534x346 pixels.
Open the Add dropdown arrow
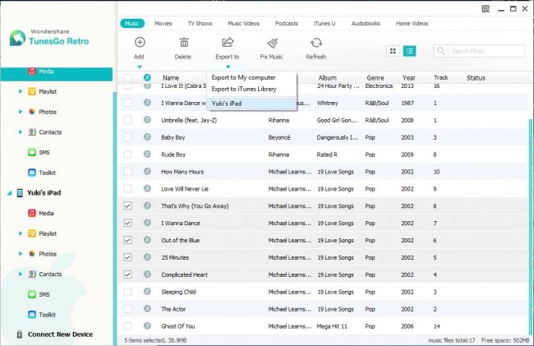pyautogui.click(x=140, y=67)
